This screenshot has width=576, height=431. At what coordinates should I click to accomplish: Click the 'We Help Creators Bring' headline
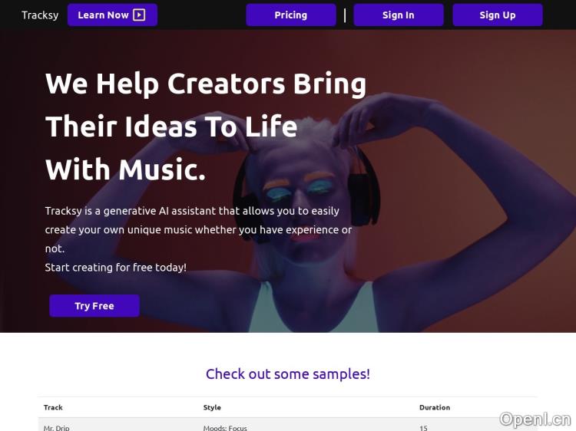point(206,84)
